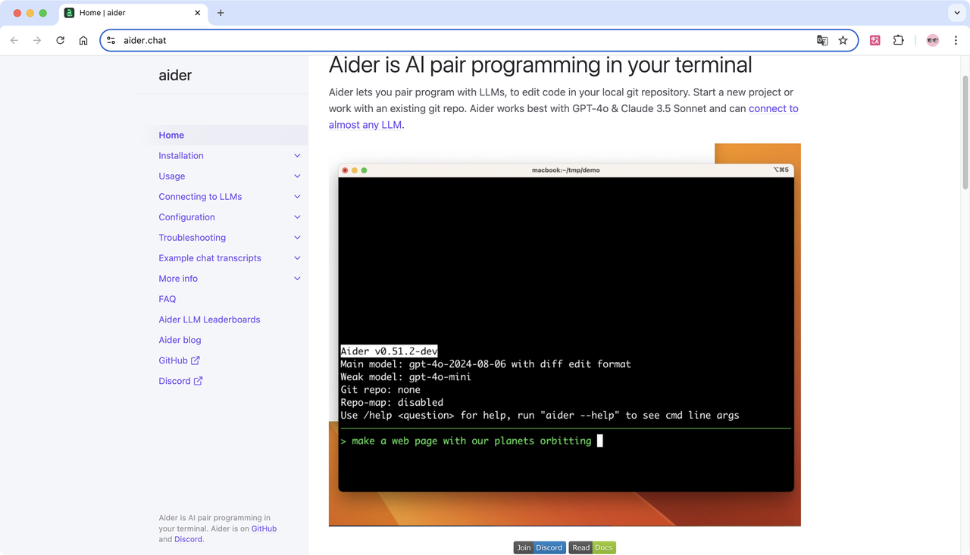Open the Extensions puzzle icon
Image resolution: width=970 pixels, height=555 pixels.
[x=899, y=40]
